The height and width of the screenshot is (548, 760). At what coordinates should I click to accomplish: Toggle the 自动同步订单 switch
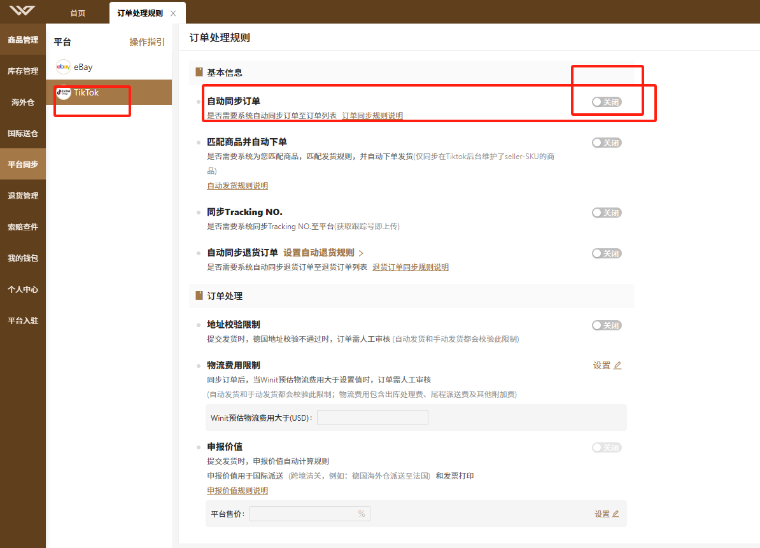[x=607, y=102]
